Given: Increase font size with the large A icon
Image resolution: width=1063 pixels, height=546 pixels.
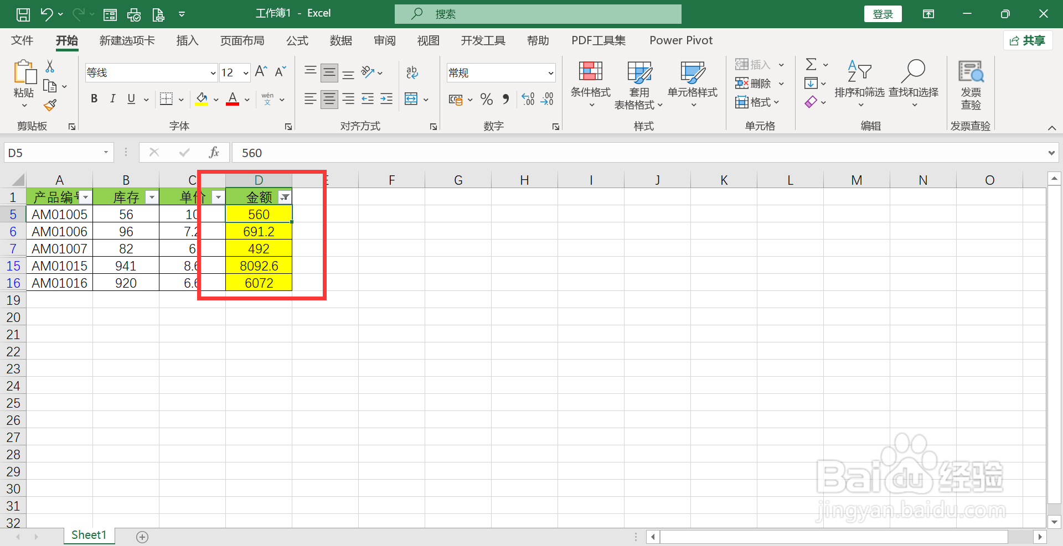Looking at the screenshot, I should 261,72.
